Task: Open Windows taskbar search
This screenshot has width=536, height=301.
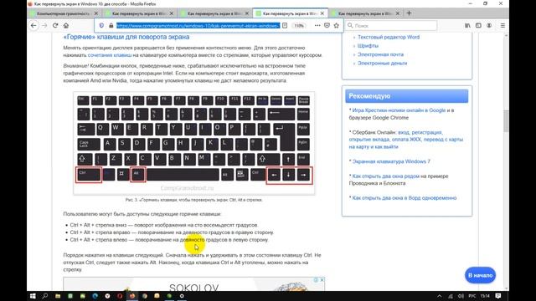Action: click(x=44, y=296)
